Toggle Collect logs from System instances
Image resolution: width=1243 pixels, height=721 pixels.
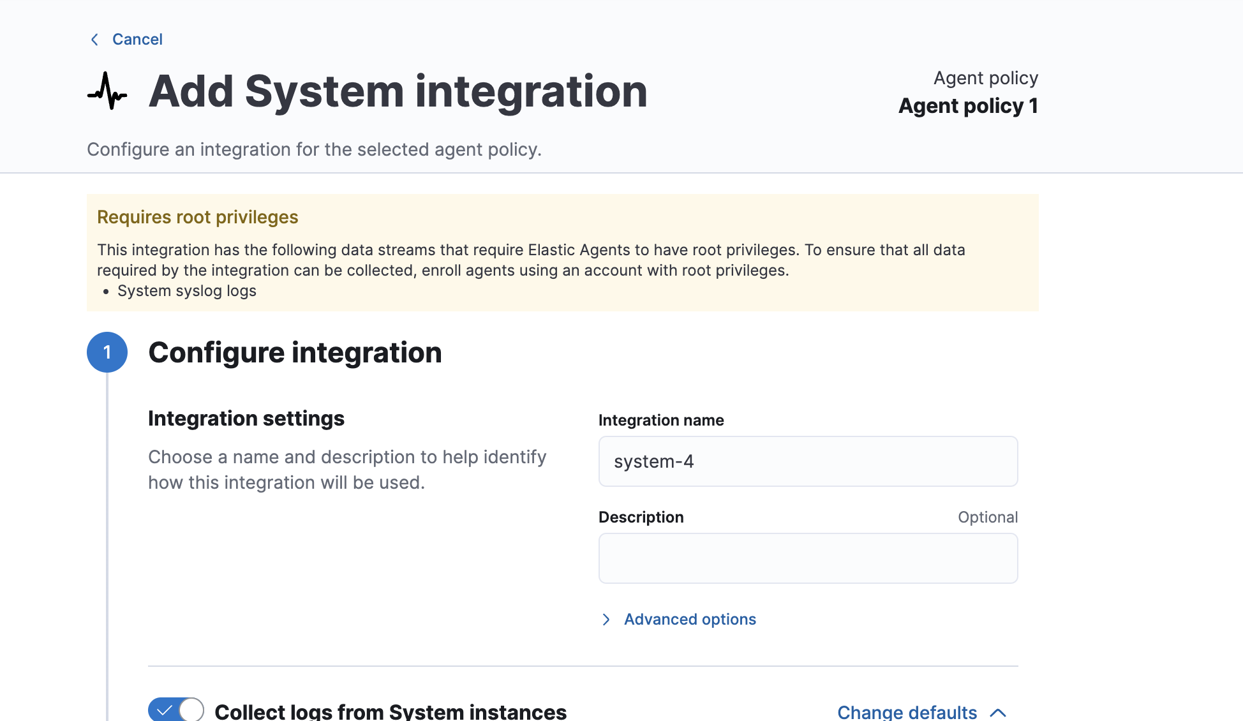click(x=176, y=710)
